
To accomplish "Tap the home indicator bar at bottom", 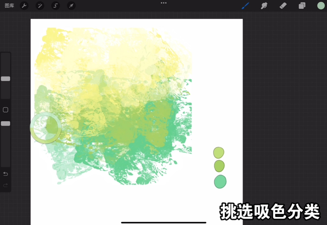I will click(164, 222).
